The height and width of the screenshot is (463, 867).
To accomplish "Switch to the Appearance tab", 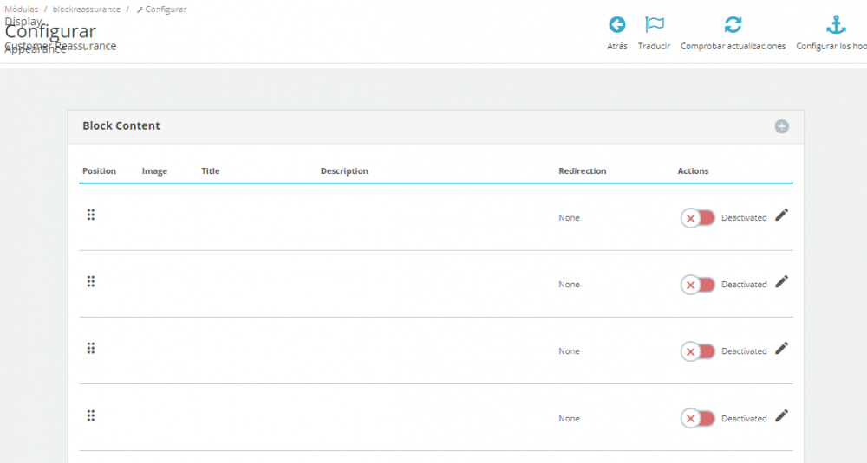I will 36,49.
